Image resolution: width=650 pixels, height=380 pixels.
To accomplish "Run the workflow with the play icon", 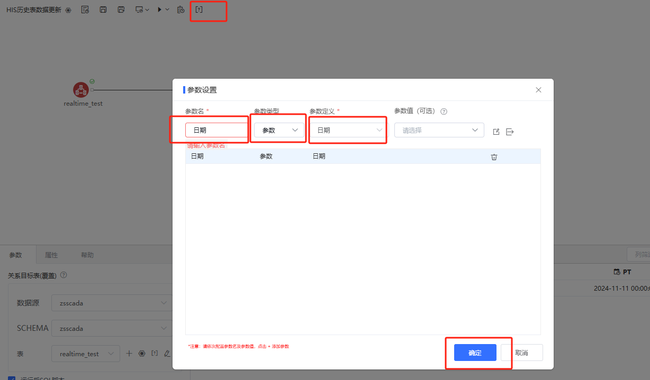I will [x=159, y=10].
